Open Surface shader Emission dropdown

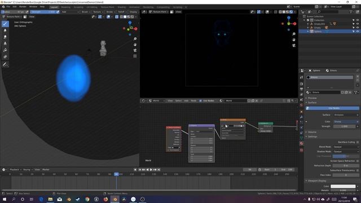[x=346, y=115]
